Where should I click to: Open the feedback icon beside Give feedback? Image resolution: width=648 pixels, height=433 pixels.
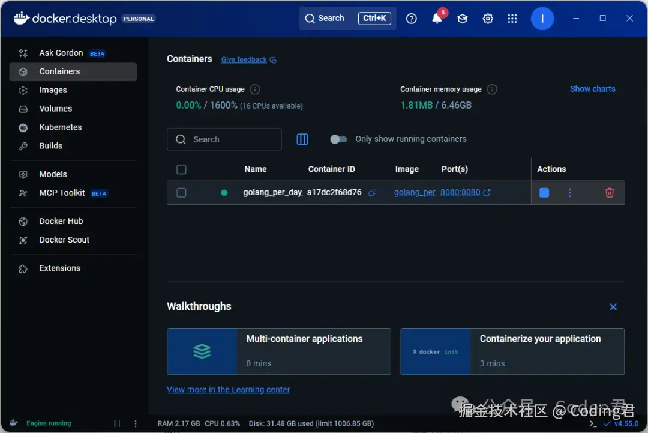[x=273, y=60]
